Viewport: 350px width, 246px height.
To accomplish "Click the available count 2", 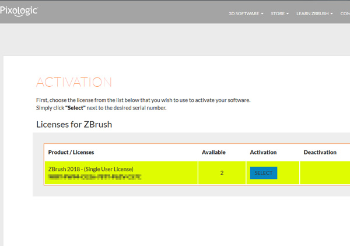I will coord(222,173).
